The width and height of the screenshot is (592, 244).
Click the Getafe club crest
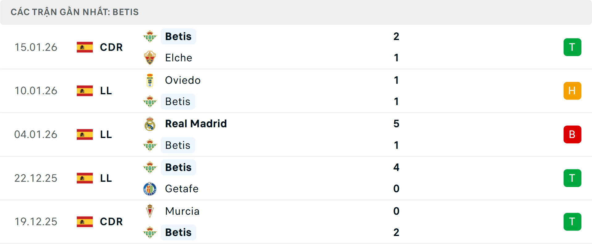[x=150, y=189]
